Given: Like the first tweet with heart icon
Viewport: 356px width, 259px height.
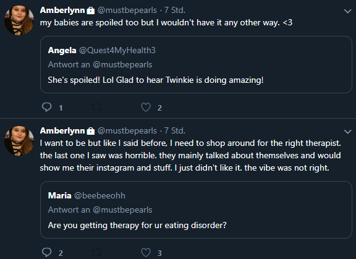Looking at the screenshot, I should coord(146,107).
